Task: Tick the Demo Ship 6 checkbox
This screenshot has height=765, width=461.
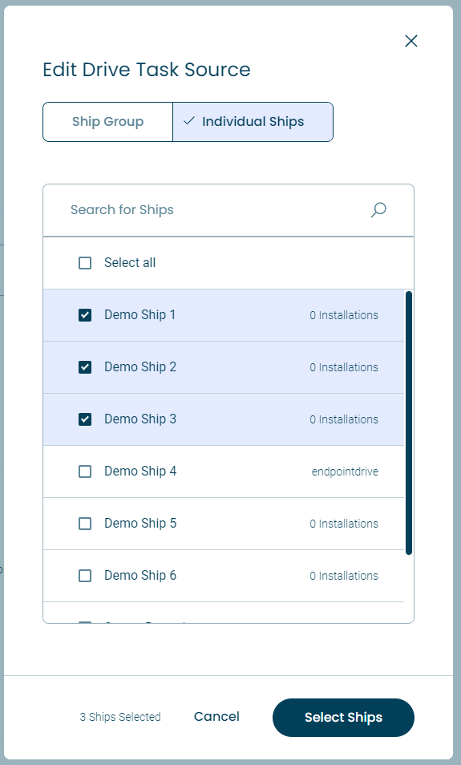Action: click(x=85, y=577)
